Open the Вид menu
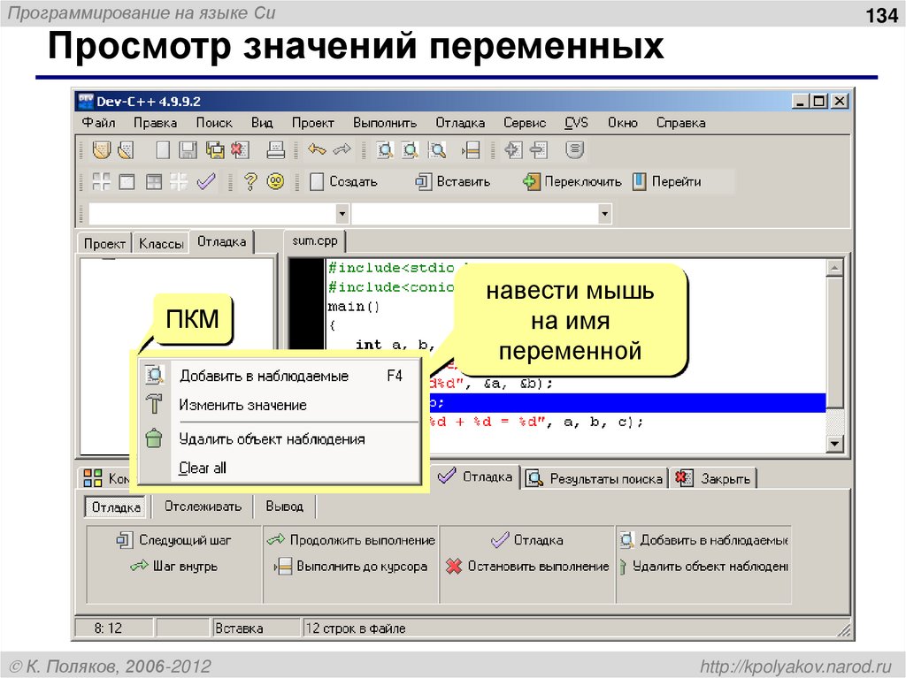906x678 pixels. [262, 123]
